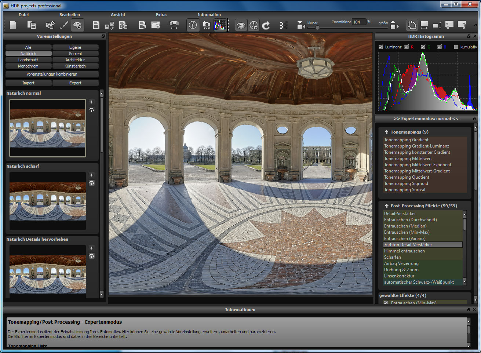Click the floppy disk save icon
Screen dimensions: 481x353
[96, 25]
